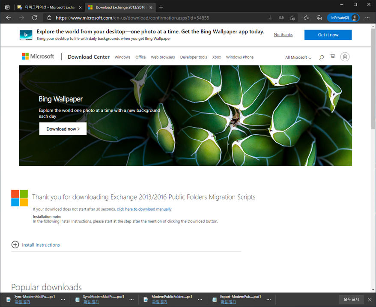The image size is (376, 307).
Task: Open options menu for ModernPublicFolder...ps1
Action: coord(200,300)
